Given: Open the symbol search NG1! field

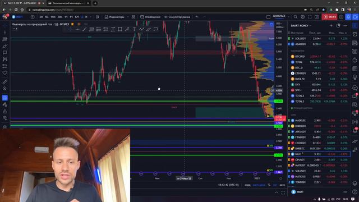Looking at the screenshot, I should (20, 17).
